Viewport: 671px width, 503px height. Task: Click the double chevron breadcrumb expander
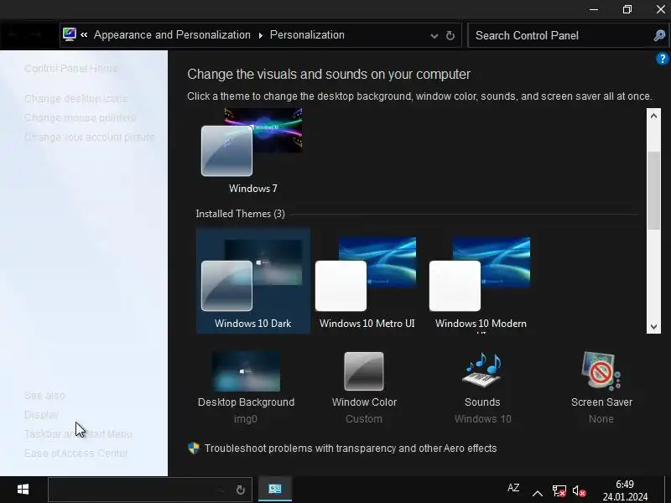[85, 35]
